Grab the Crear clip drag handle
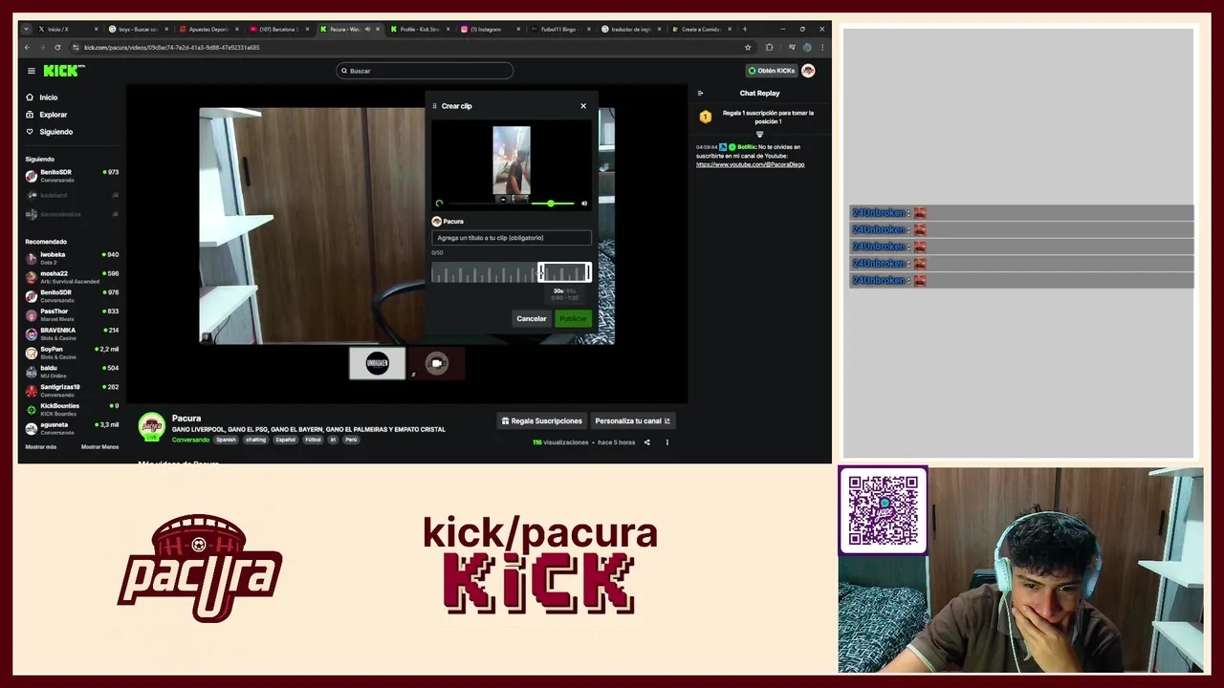 click(434, 106)
